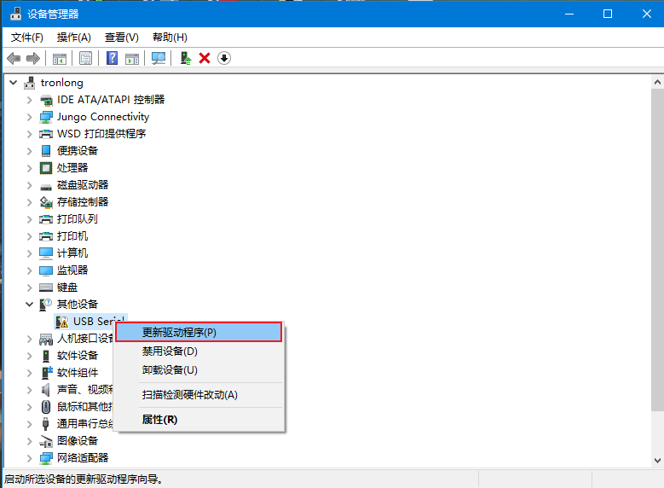
Task: Expand the 计算机 node
Action: tap(29, 253)
